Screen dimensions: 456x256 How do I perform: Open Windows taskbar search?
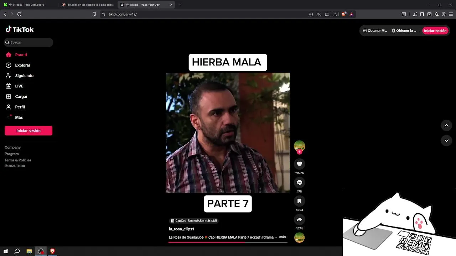(17, 251)
